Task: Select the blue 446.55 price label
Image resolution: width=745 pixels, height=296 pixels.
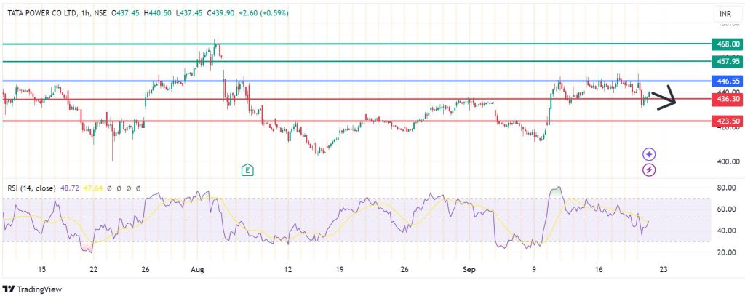Action: tap(727, 81)
